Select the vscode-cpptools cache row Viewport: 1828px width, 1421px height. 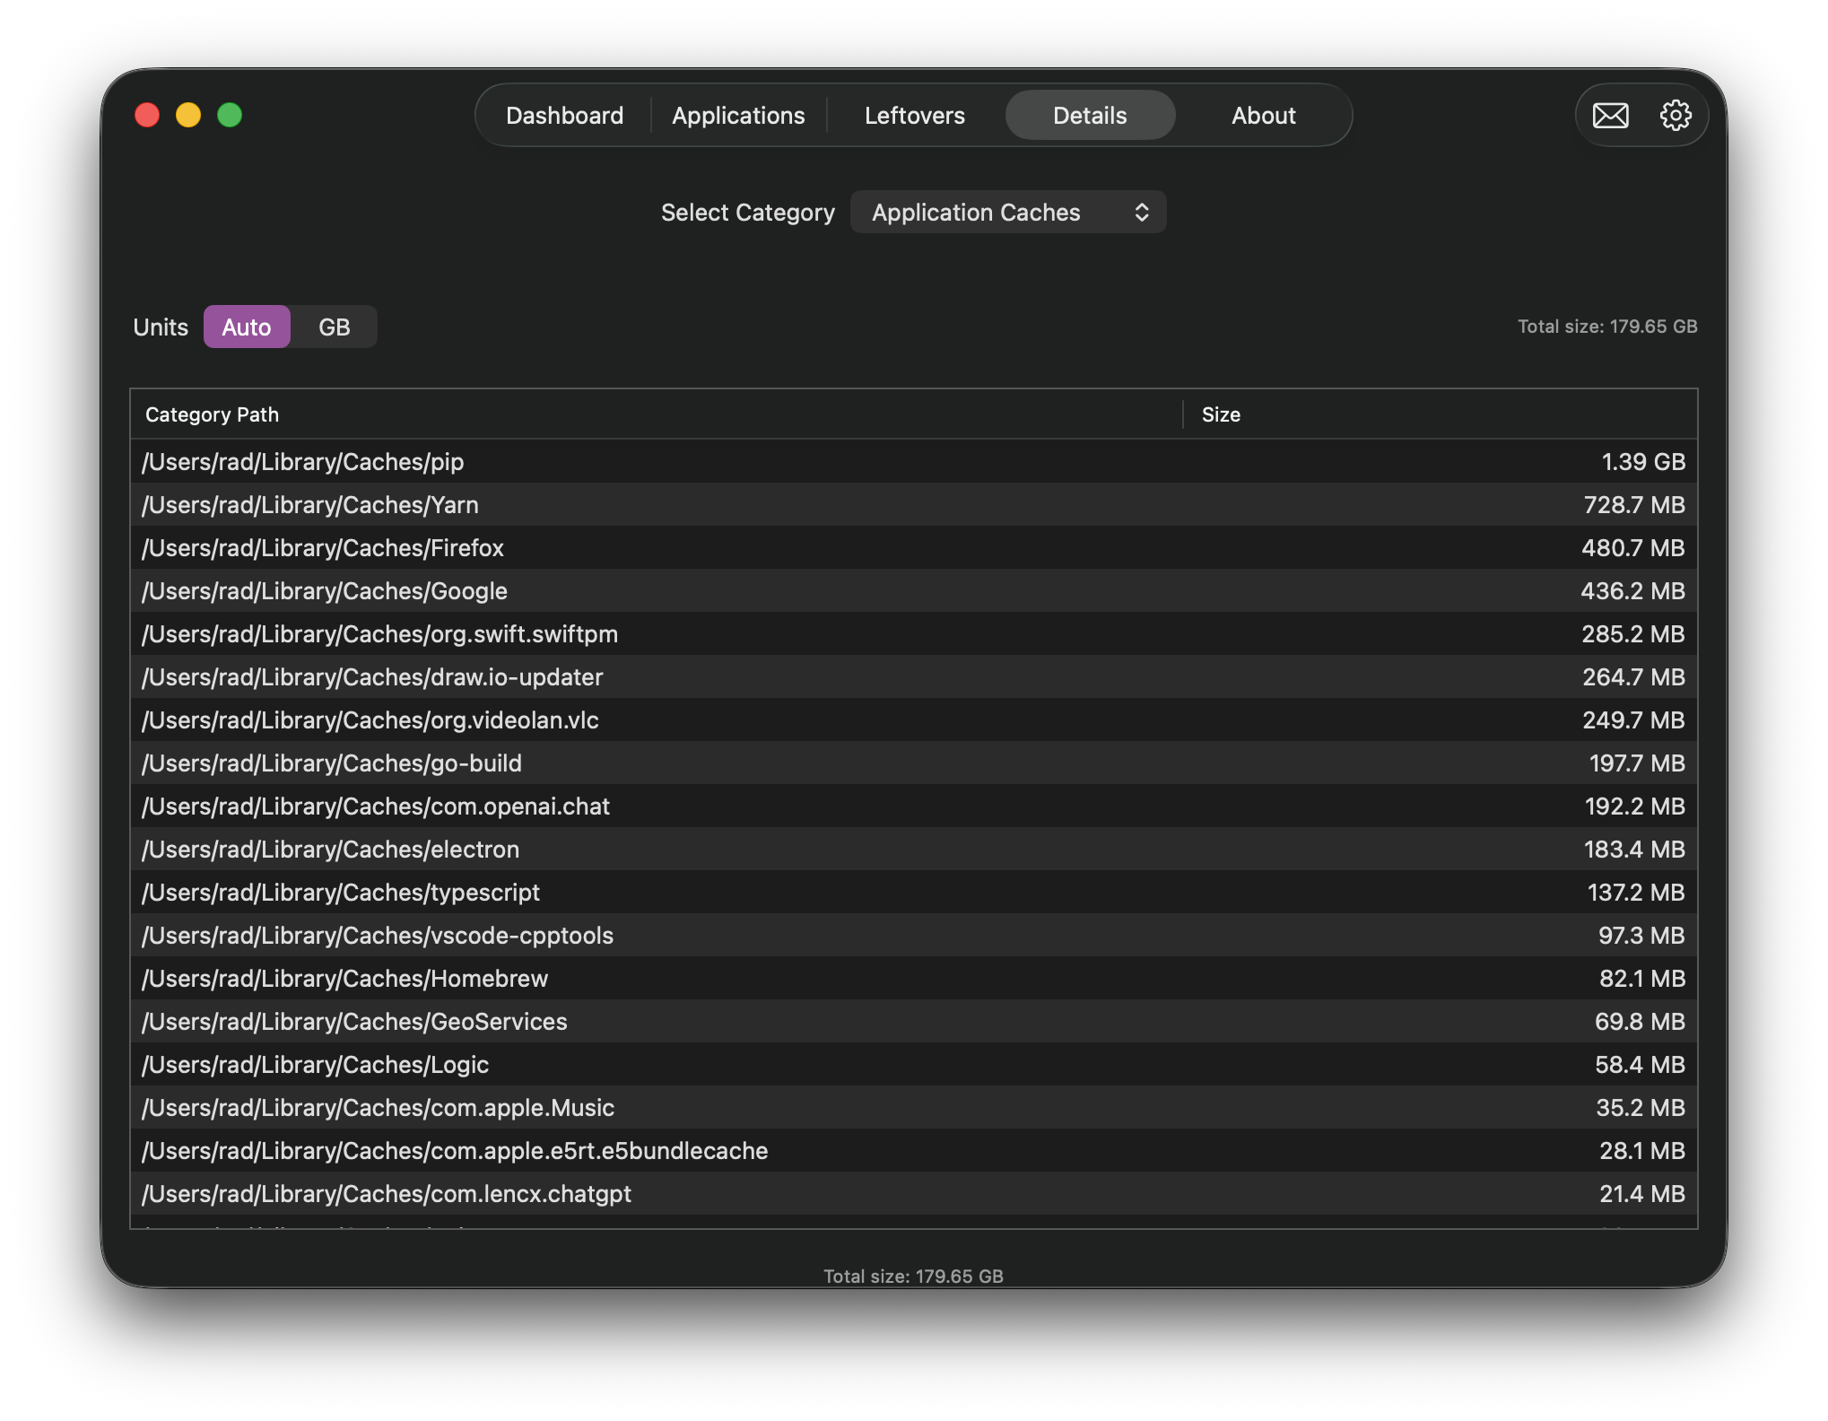[914, 936]
